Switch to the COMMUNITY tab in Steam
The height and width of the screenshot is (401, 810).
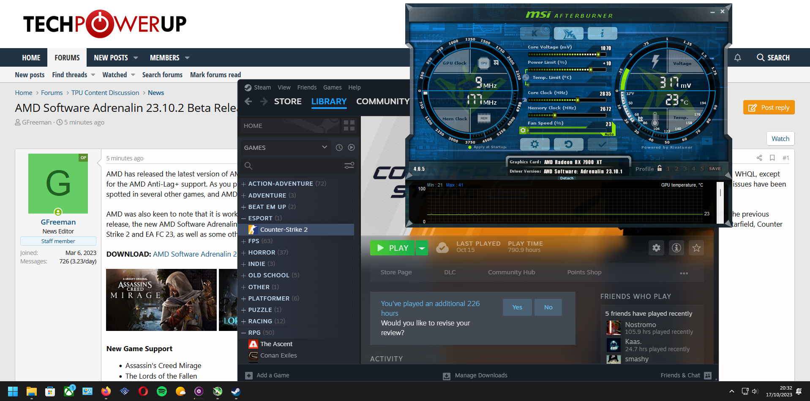tap(382, 101)
